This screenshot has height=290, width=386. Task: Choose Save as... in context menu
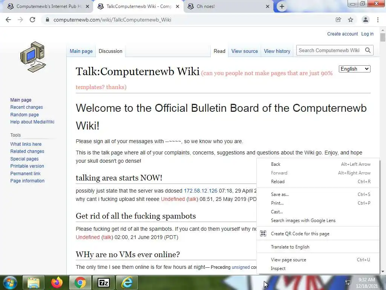318,194
